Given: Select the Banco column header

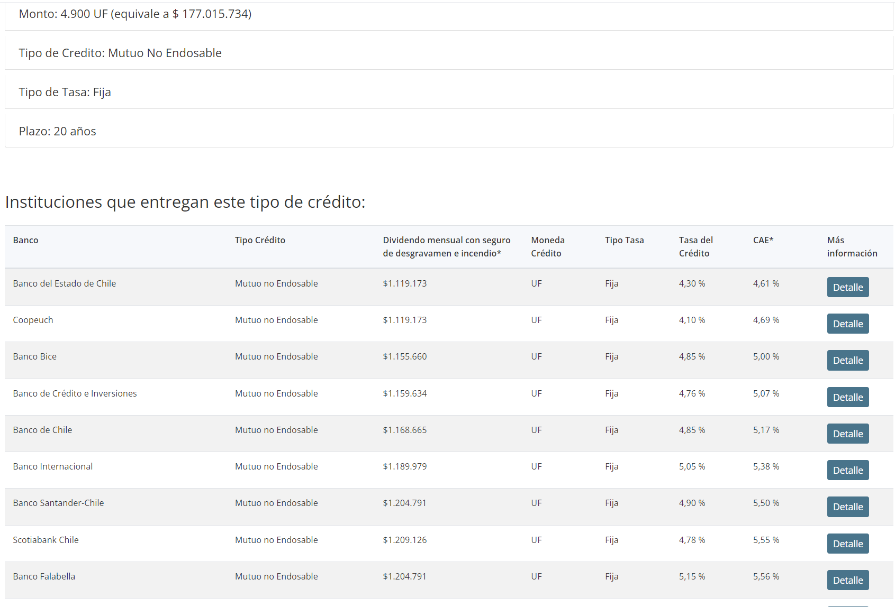Looking at the screenshot, I should point(25,240).
